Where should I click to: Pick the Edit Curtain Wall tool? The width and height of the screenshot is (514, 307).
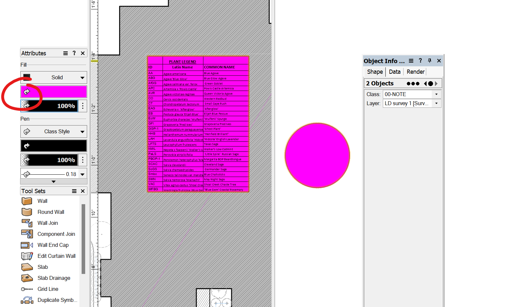coord(56,256)
